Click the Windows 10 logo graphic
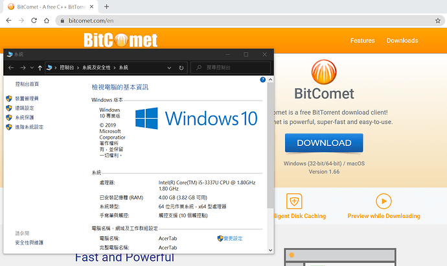The width and height of the screenshot is (447, 266). click(196, 118)
